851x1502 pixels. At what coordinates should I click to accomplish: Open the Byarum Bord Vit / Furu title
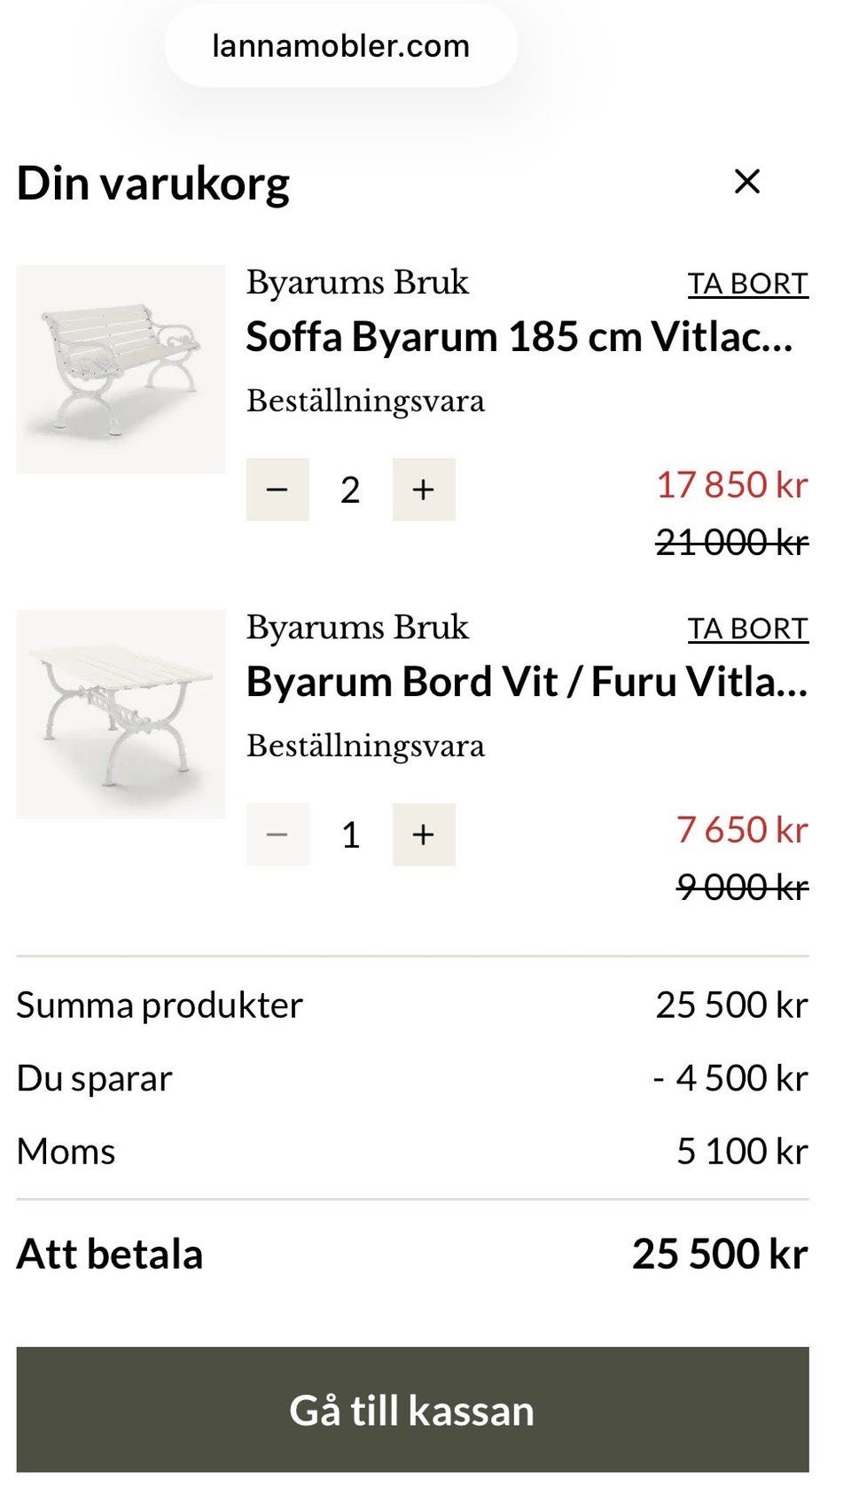[x=527, y=682]
